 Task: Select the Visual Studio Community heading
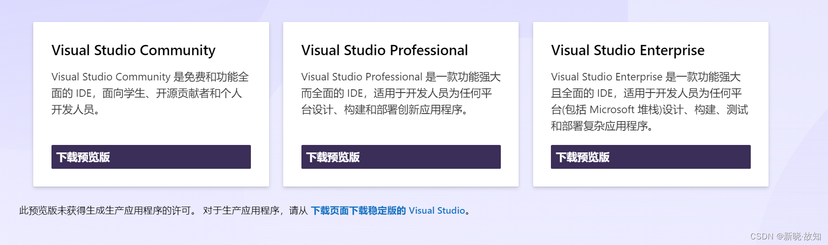(133, 50)
